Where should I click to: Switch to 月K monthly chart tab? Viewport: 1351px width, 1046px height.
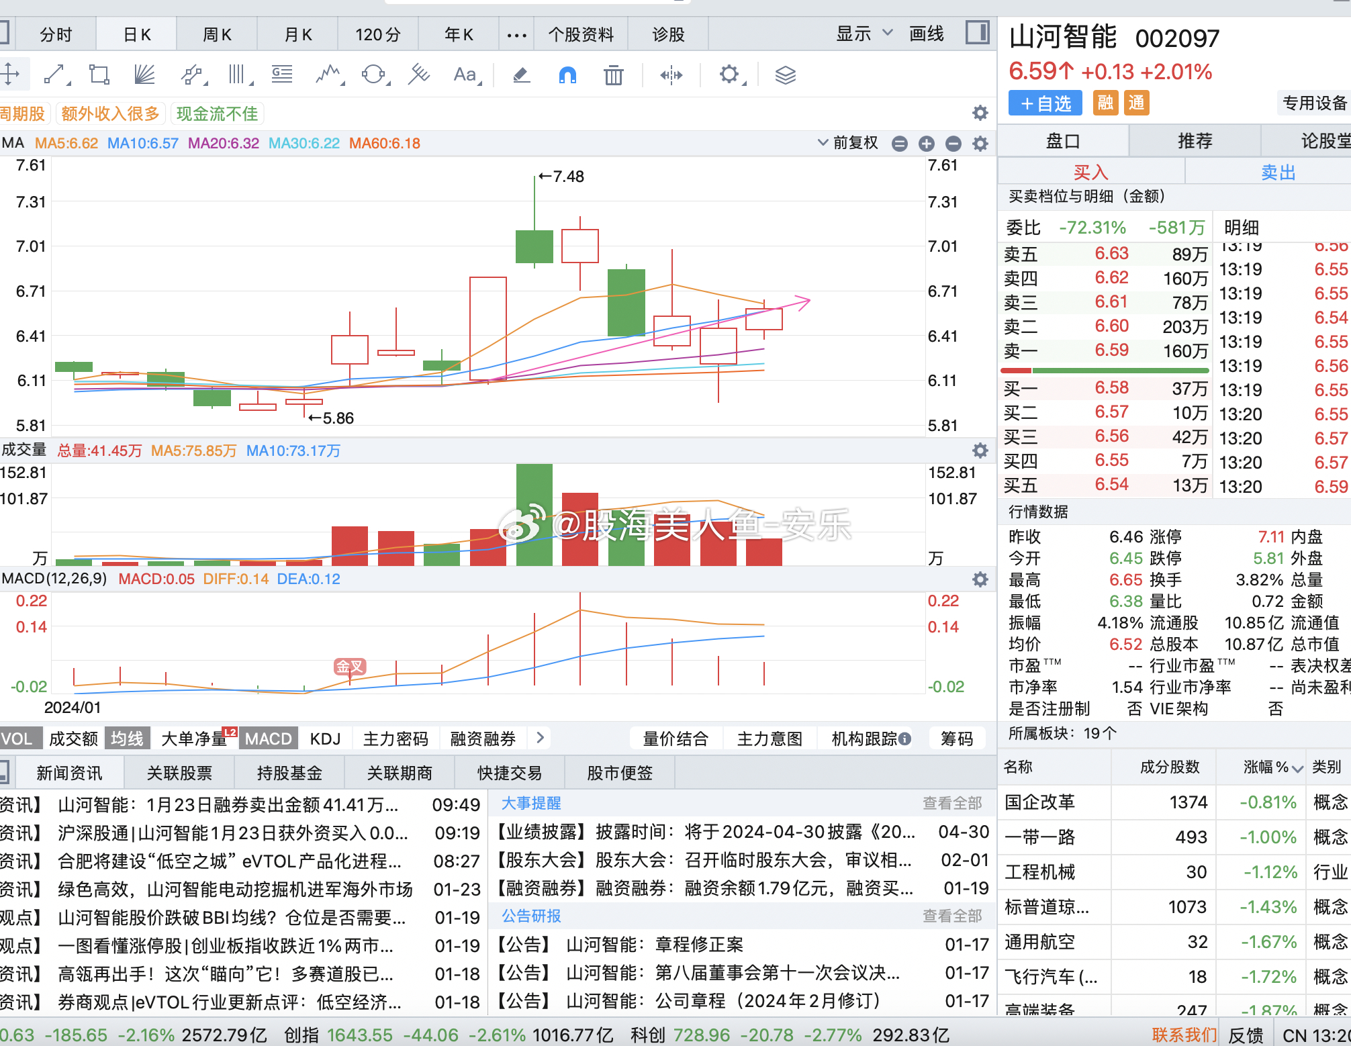pos(297,34)
